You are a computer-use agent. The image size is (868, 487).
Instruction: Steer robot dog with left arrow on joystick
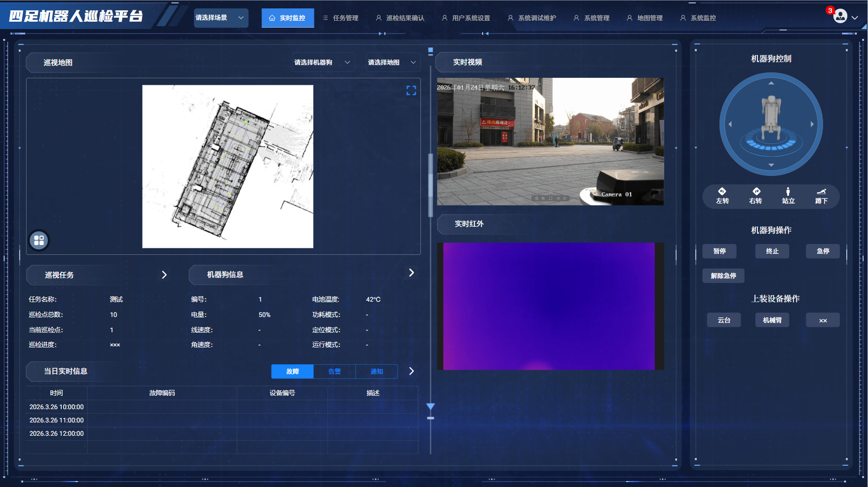tap(730, 124)
